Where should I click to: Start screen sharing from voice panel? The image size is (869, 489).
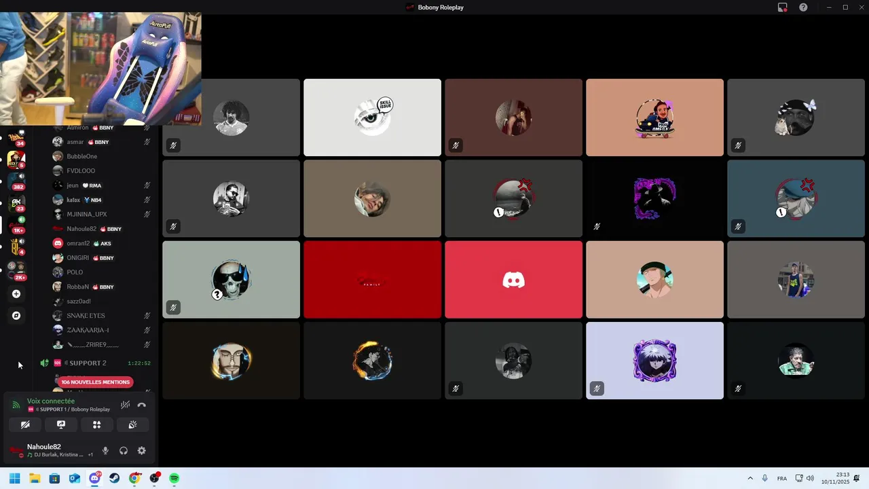click(61, 424)
